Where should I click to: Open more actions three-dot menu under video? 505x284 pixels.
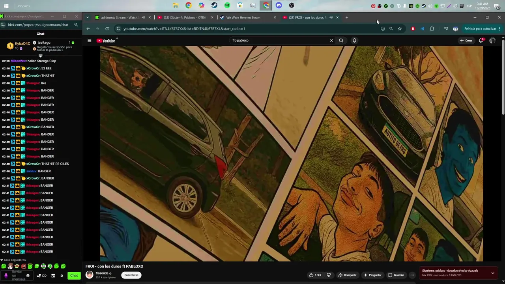tap(412, 275)
